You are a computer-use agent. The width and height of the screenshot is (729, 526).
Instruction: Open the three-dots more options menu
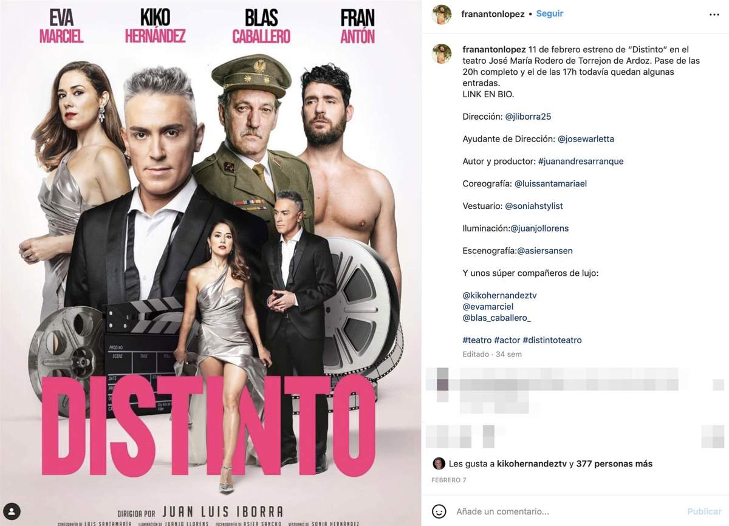713,14
